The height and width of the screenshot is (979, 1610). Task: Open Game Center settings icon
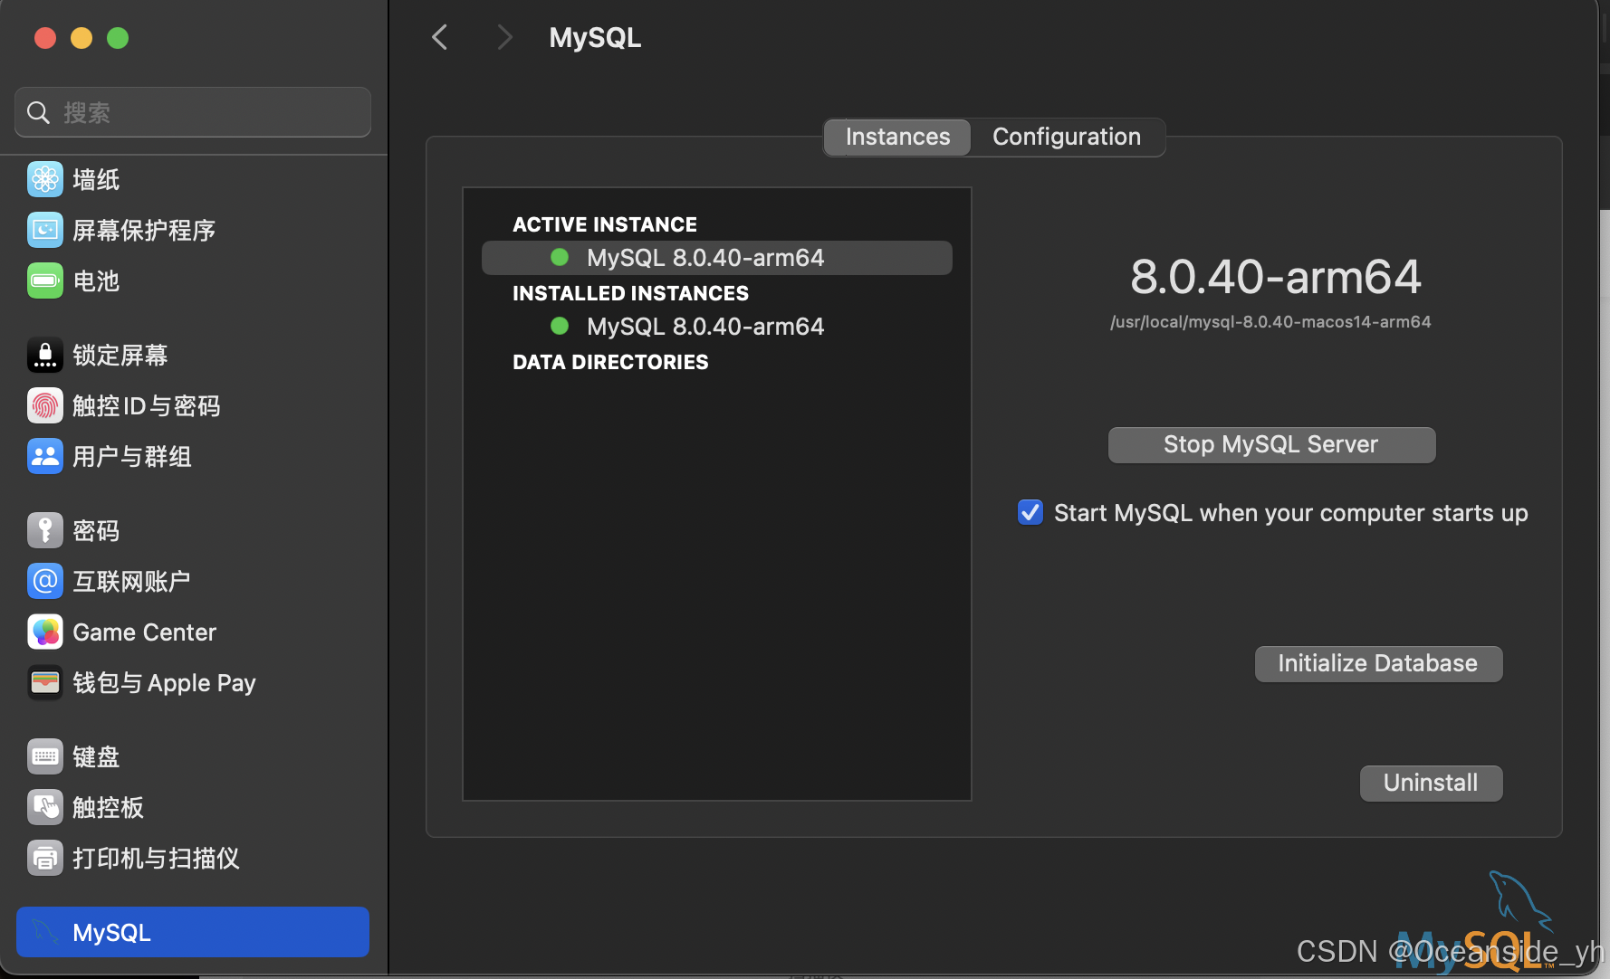click(44, 632)
